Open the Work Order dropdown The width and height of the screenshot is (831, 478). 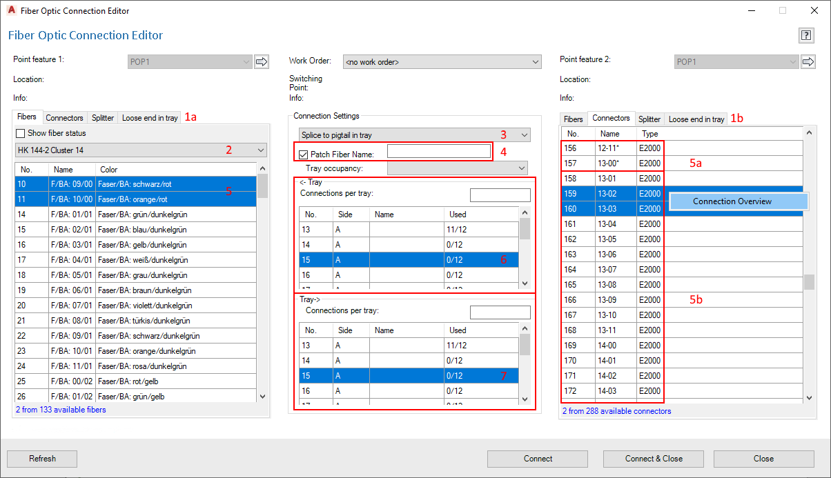[442, 62]
